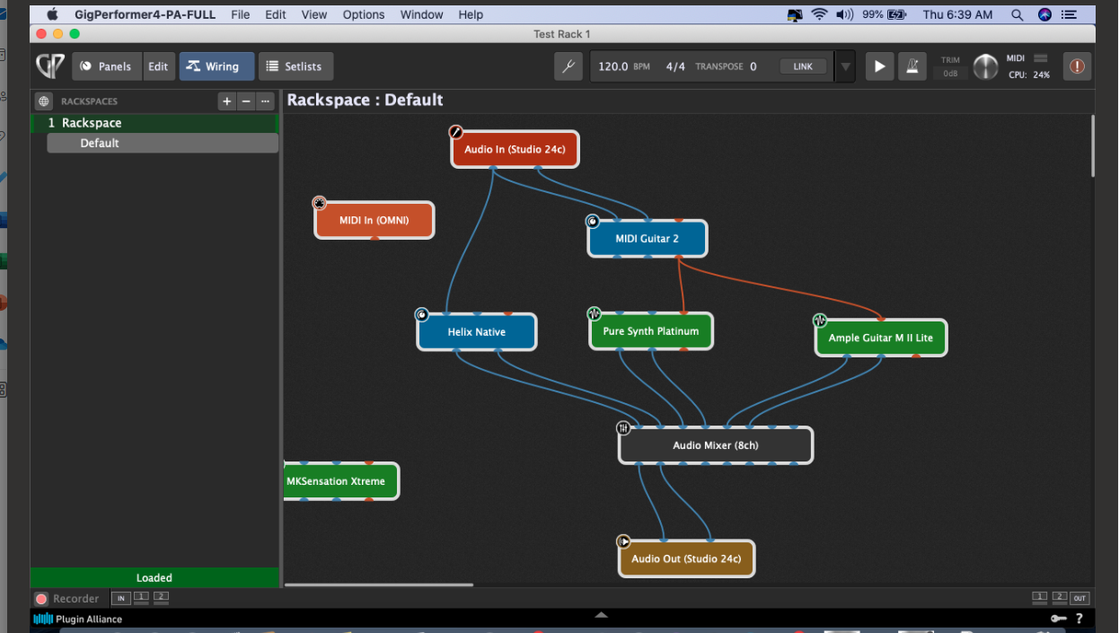The height and width of the screenshot is (633, 1119).
Task: Open the Options menu
Action: coord(363,14)
